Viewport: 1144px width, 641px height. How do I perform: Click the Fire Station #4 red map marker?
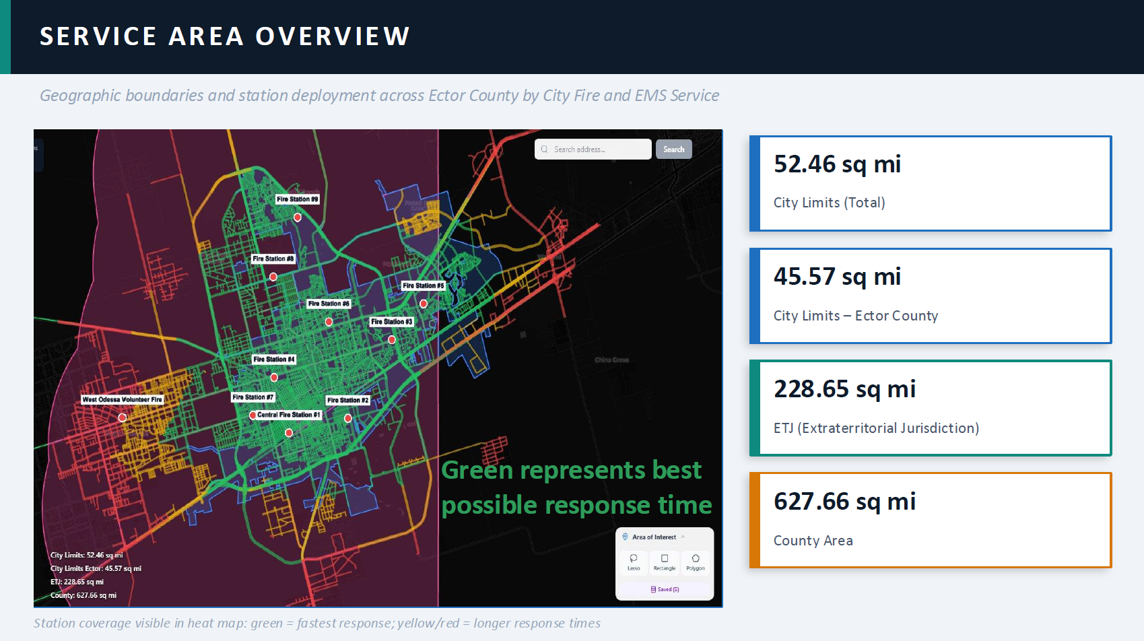[x=274, y=378]
